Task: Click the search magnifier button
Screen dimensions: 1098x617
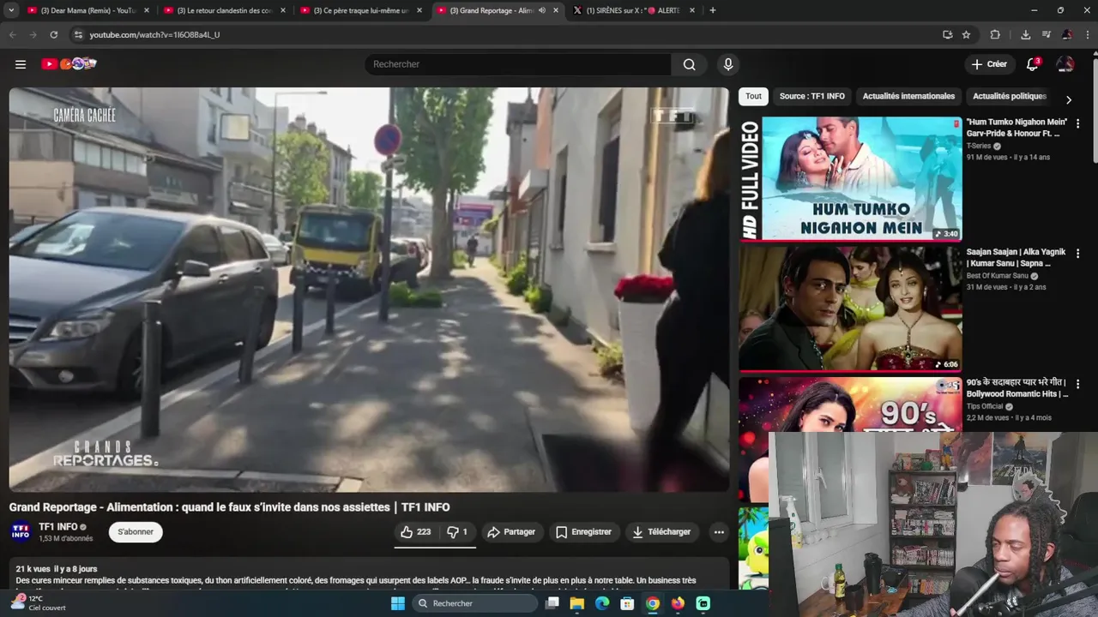Action: 689,64
